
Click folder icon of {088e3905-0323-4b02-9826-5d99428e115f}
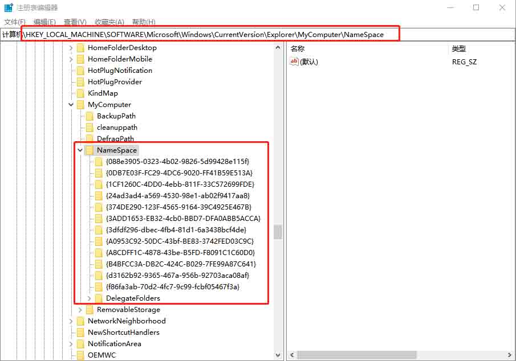(99, 162)
